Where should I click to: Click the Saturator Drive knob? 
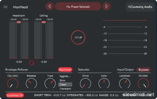(85, 83)
